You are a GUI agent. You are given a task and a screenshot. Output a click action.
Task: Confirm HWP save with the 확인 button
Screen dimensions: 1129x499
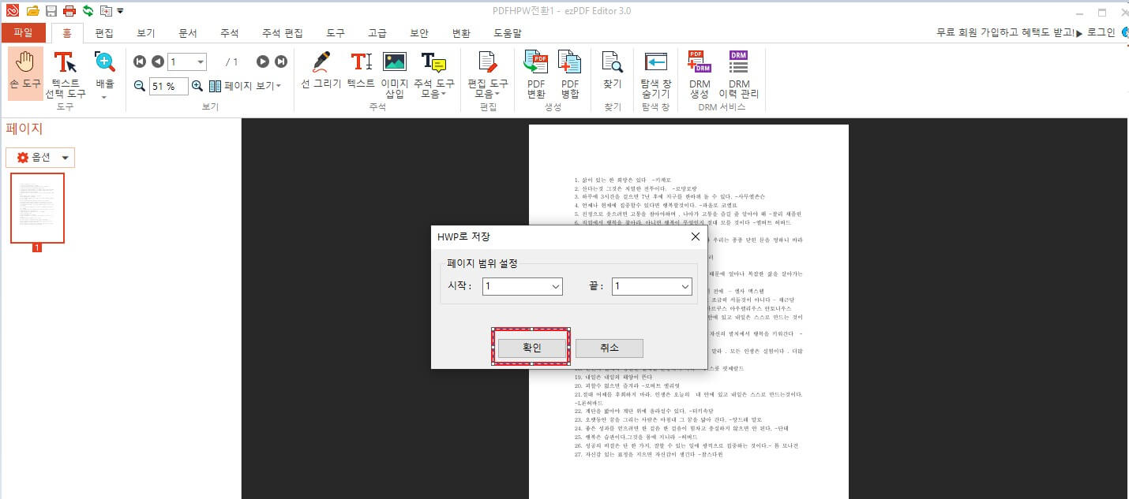tap(531, 348)
